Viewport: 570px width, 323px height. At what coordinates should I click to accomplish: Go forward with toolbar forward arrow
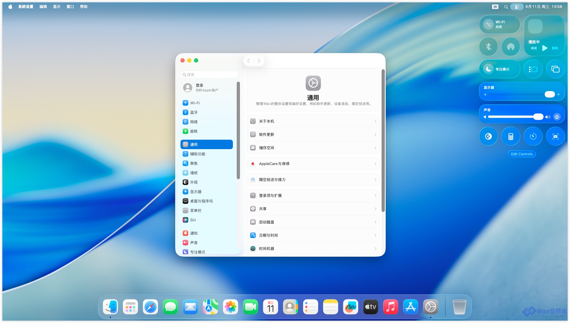click(259, 61)
